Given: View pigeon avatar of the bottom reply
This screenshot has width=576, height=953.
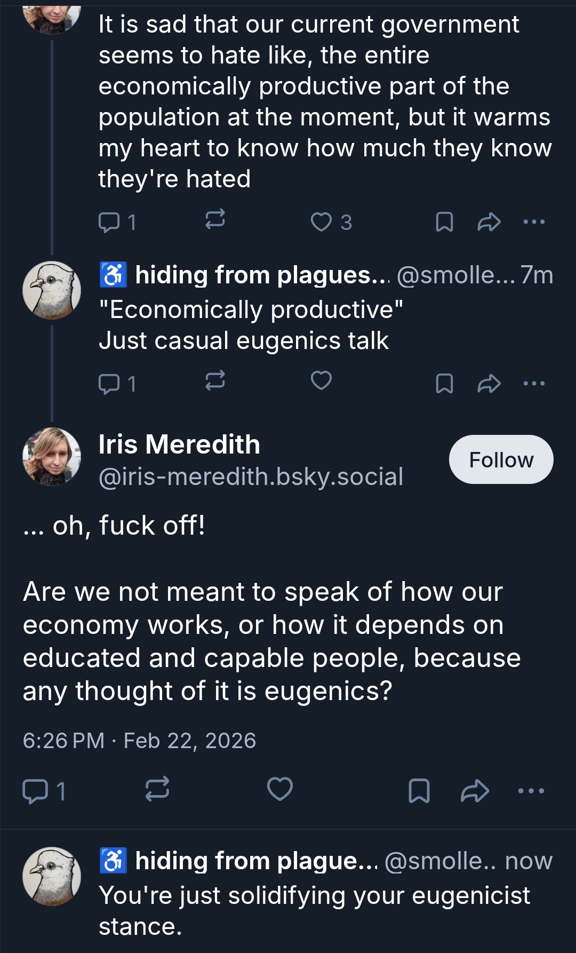Looking at the screenshot, I should 52,876.
